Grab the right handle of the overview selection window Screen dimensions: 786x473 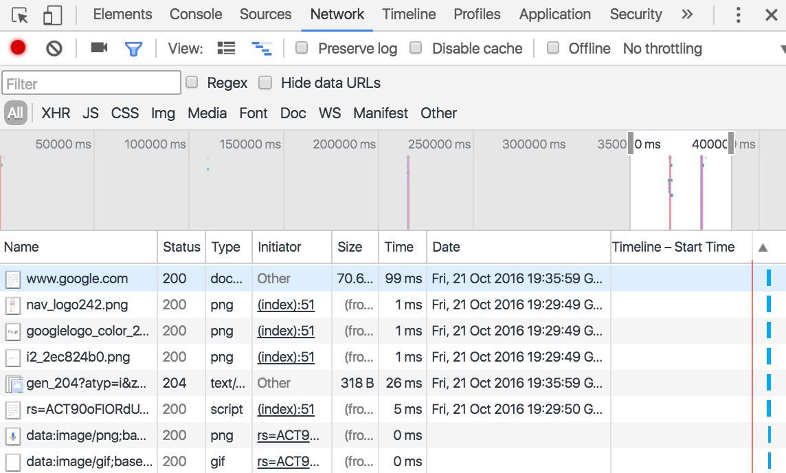pyautogui.click(x=731, y=144)
